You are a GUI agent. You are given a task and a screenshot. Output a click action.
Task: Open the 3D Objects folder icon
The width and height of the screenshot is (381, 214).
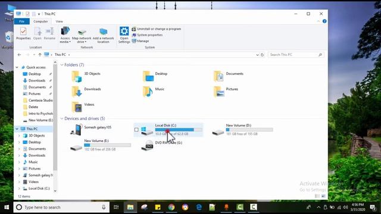(x=77, y=76)
